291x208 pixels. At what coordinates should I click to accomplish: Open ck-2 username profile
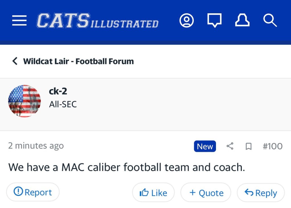click(x=58, y=91)
